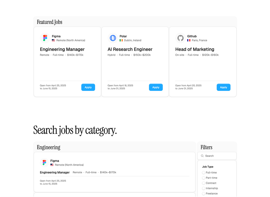270x197 pixels.
Task: Apply to the Head of Marketing job
Action: click(224, 87)
